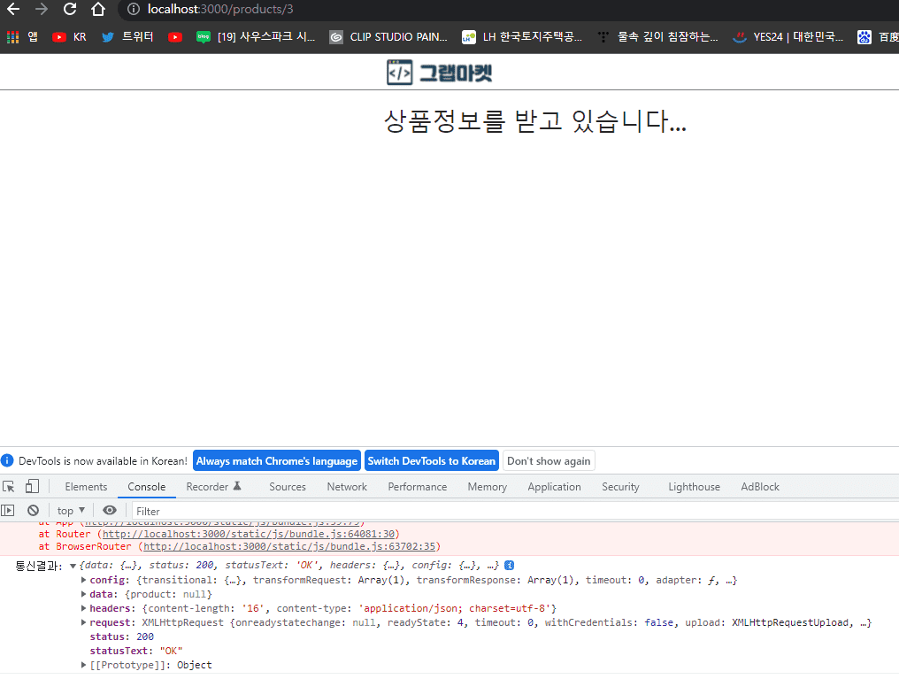Open the unlabeled YouTube bookmark icon
The height and width of the screenshot is (679, 899).
click(175, 37)
